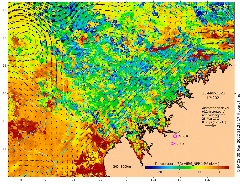
Task: Click the '(0.1m contours)' text
Action: [x=214, y=112]
